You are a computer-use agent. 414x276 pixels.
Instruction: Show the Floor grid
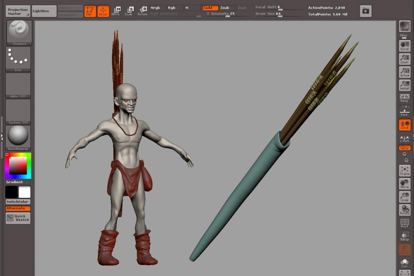pyautogui.click(x=404, y=111)
